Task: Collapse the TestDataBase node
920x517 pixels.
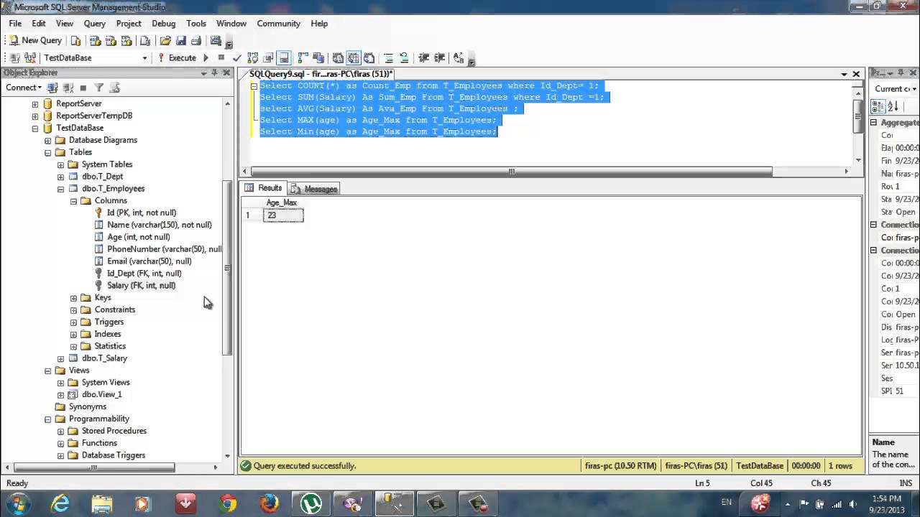Action: 34,128
